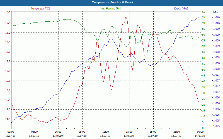
Task: Click the '00:00' label above date 13.07.19
Action: tap(10, 131)
